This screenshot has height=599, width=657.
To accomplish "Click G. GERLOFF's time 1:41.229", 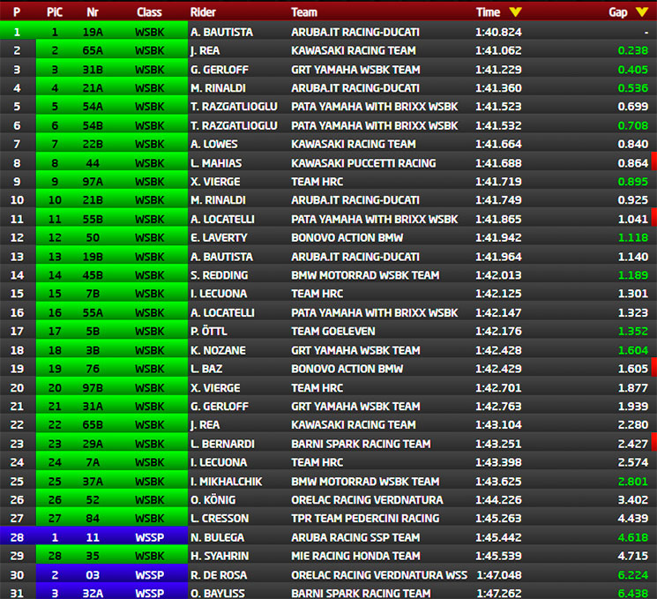I will 498,70.
